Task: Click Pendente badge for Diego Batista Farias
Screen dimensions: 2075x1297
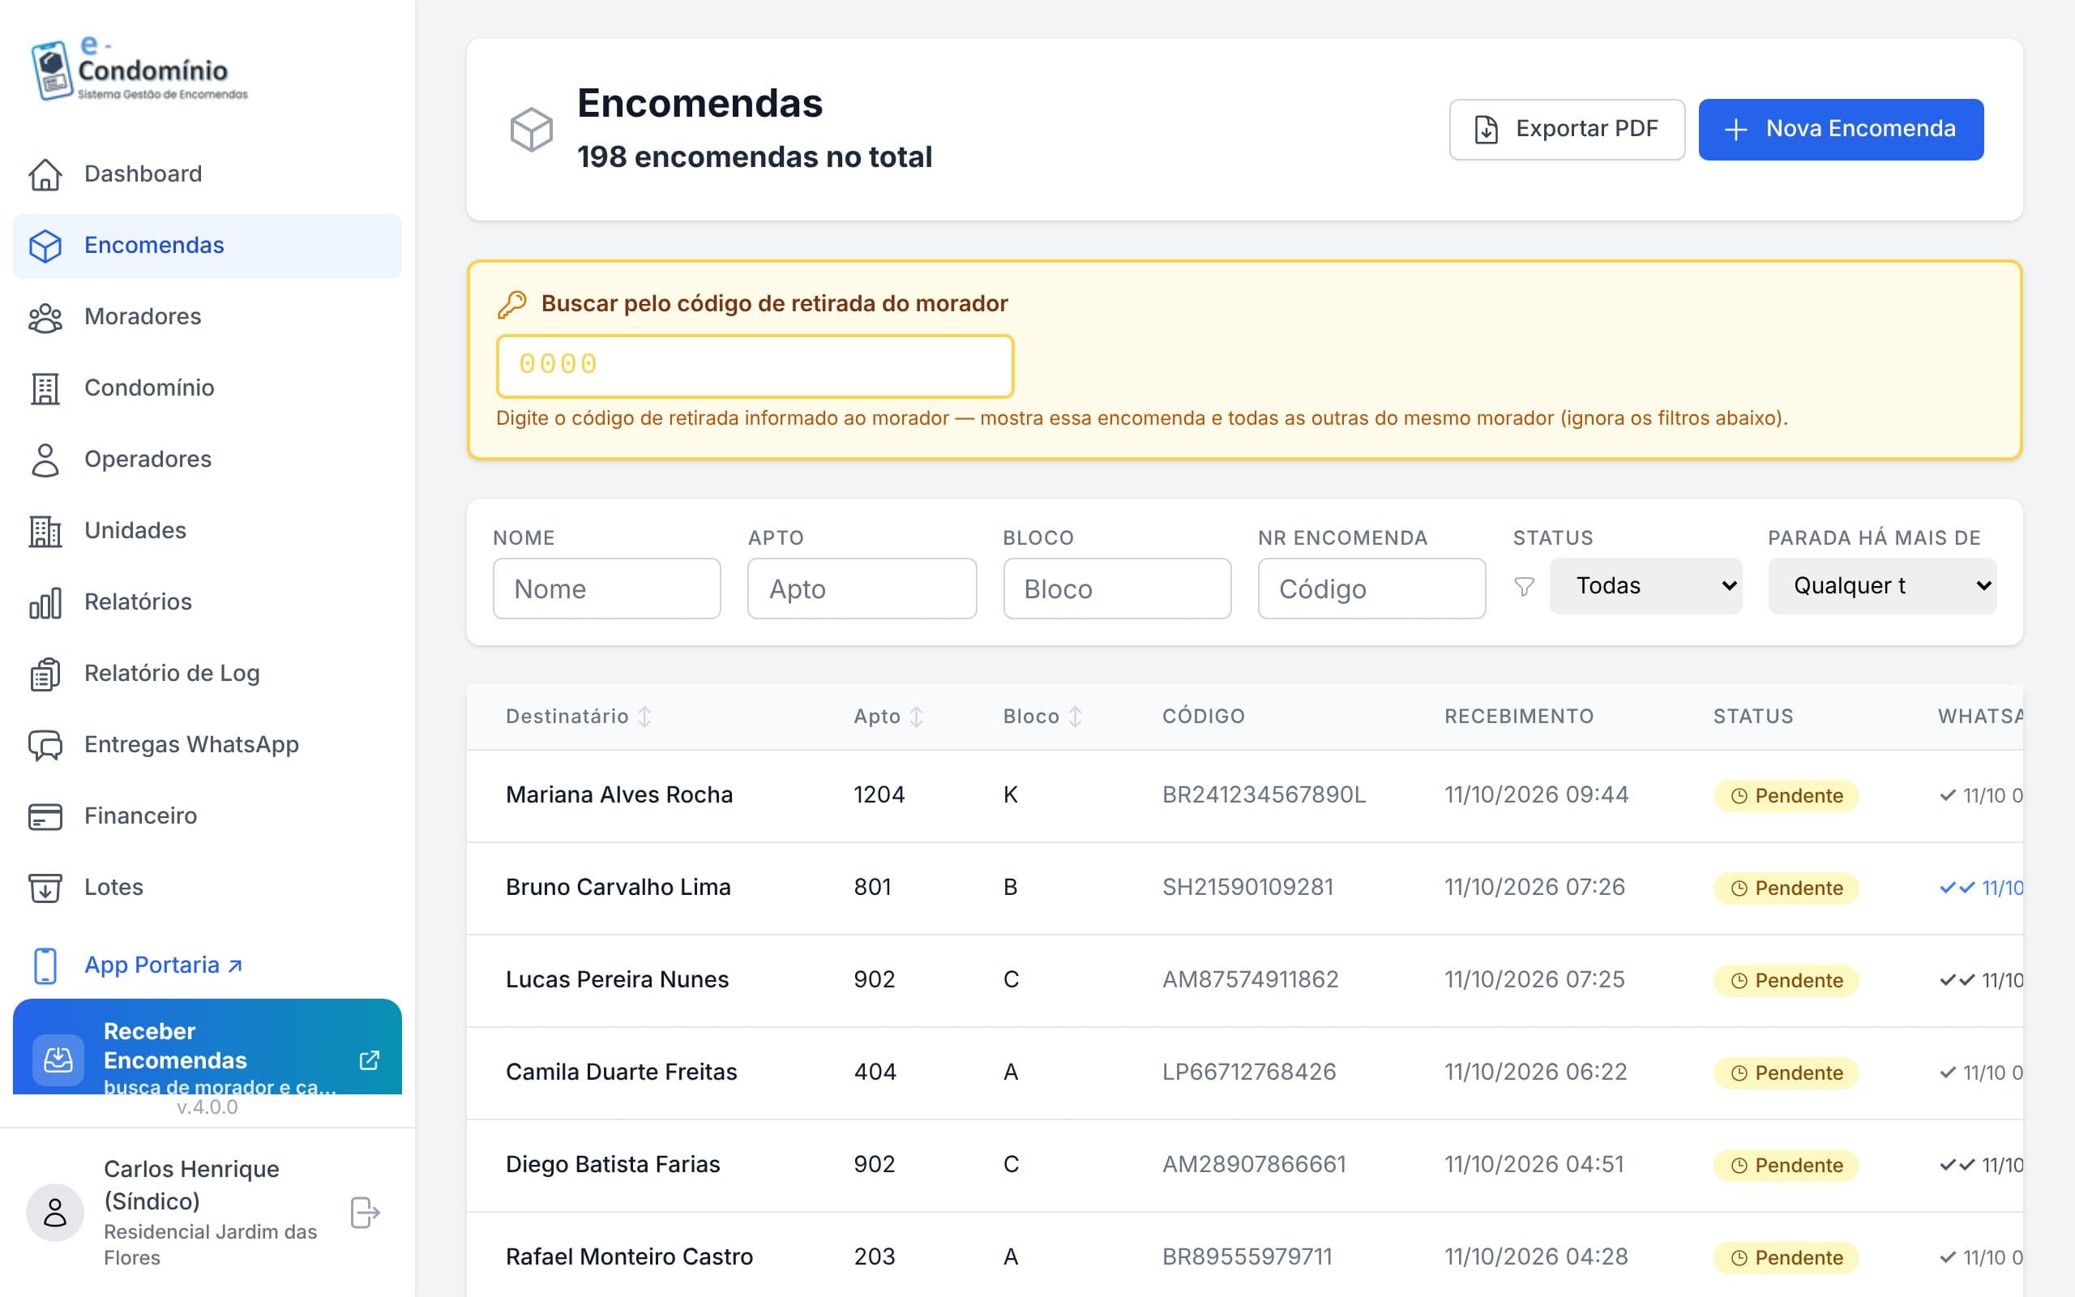Action: point(1785,1165)
